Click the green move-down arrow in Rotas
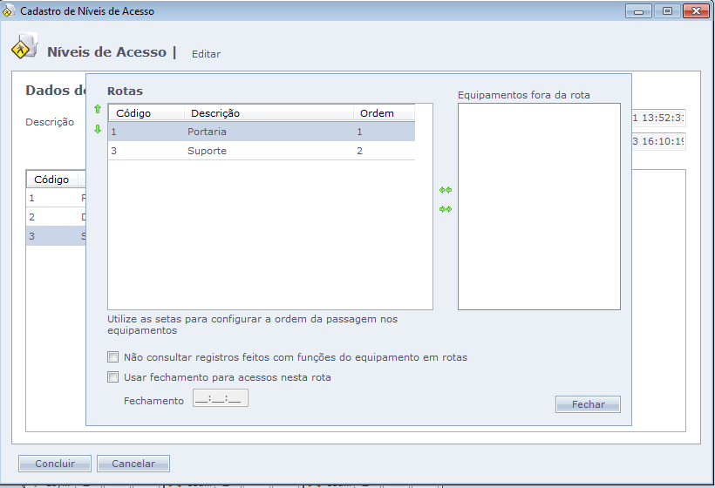The image size is (715, 488). coord(98,129)
